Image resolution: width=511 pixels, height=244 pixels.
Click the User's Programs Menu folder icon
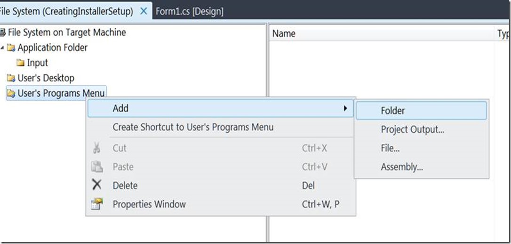pyautogui.click(x=11, y=93)
